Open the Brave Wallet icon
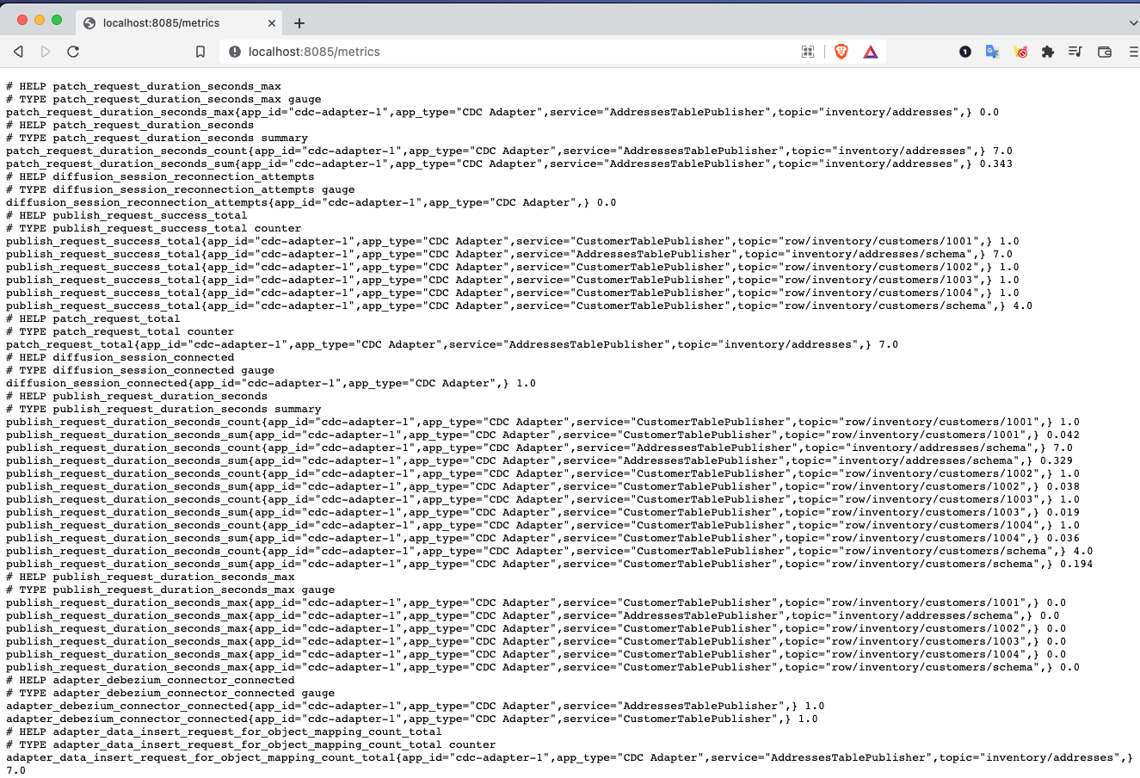The height and width of the screenshot is (778, 1140). click(x=1104, y=52)
